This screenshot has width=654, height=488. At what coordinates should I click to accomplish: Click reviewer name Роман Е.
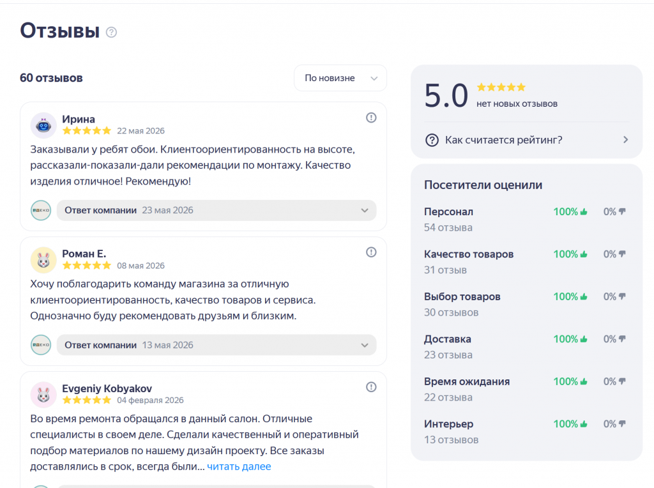84,254
